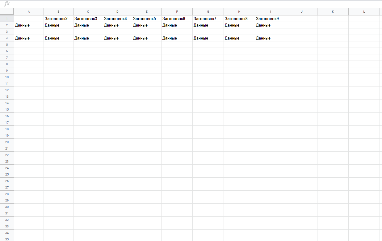
Task: Select row 10 header number
Action: (7, 77)
